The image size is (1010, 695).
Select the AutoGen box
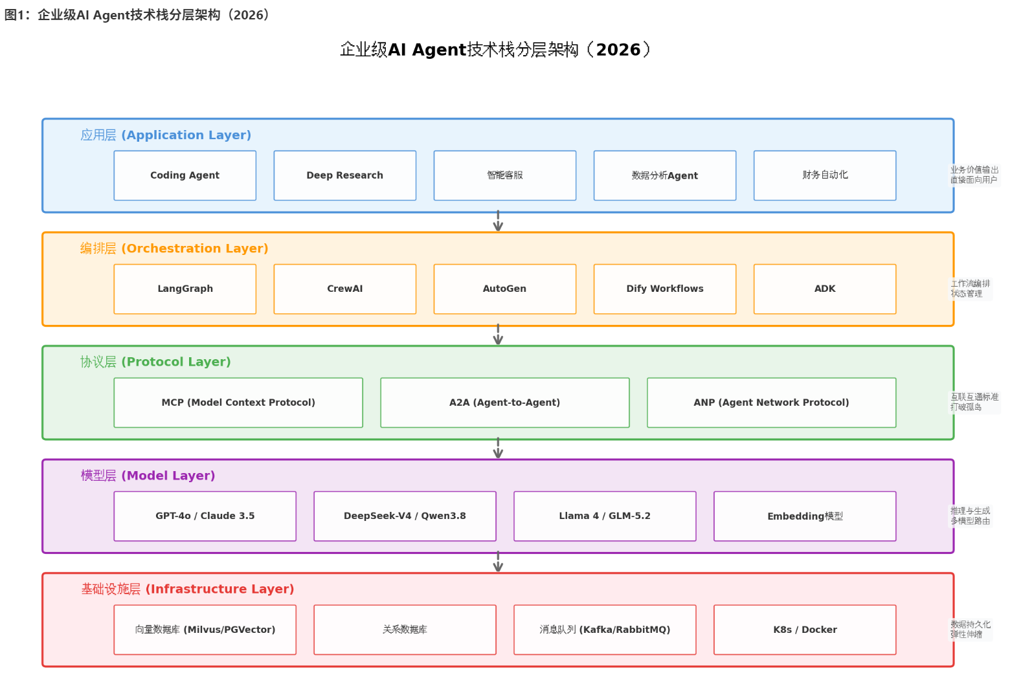505,289
